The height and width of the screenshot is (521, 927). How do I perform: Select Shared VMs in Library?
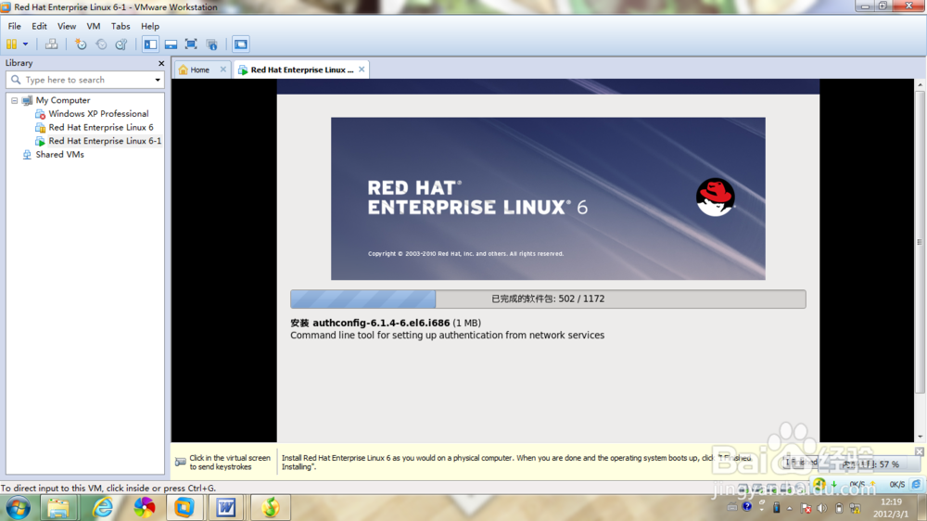pos(59,154)
